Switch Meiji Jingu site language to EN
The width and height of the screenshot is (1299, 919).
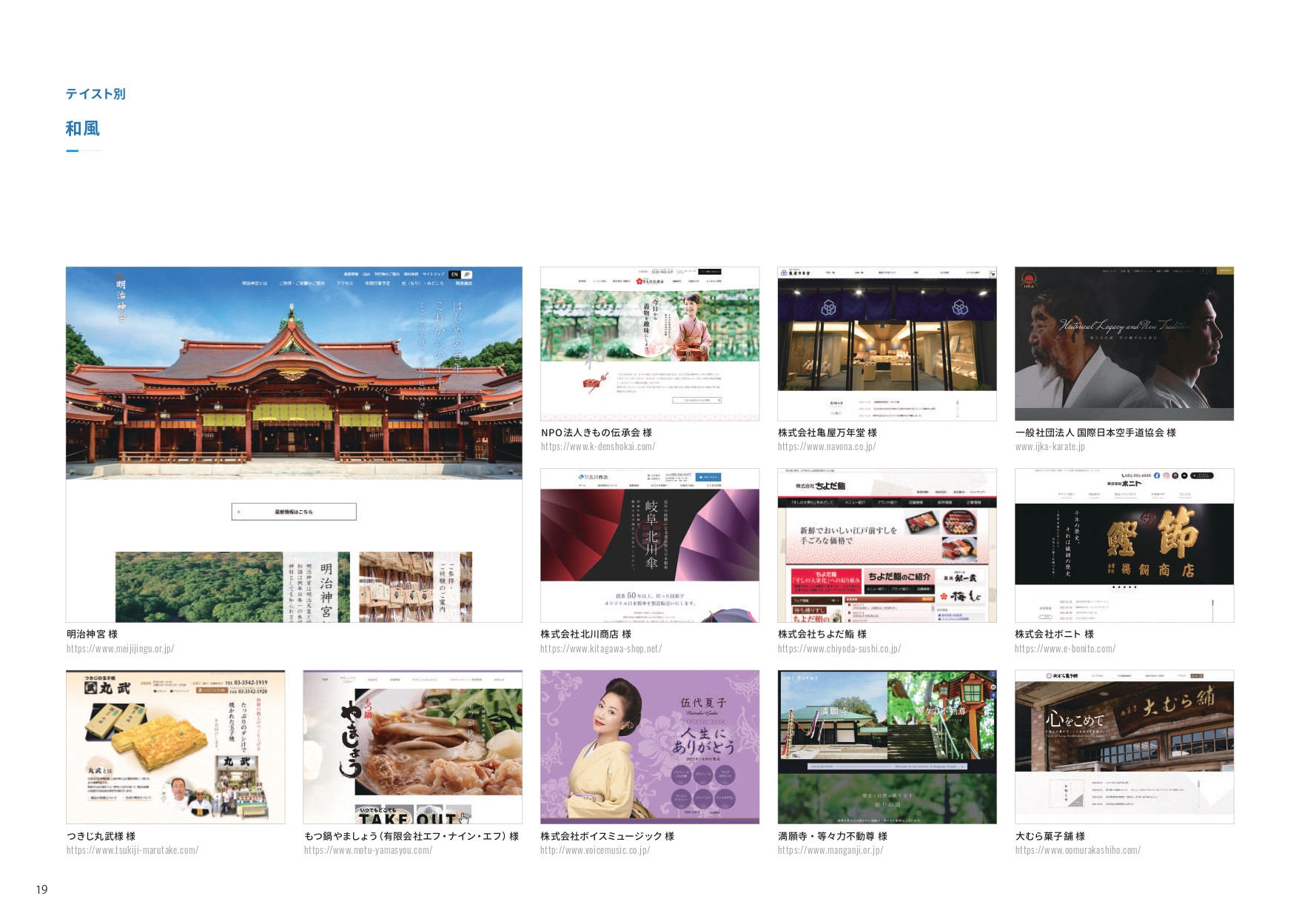click(x=454, y=275)
